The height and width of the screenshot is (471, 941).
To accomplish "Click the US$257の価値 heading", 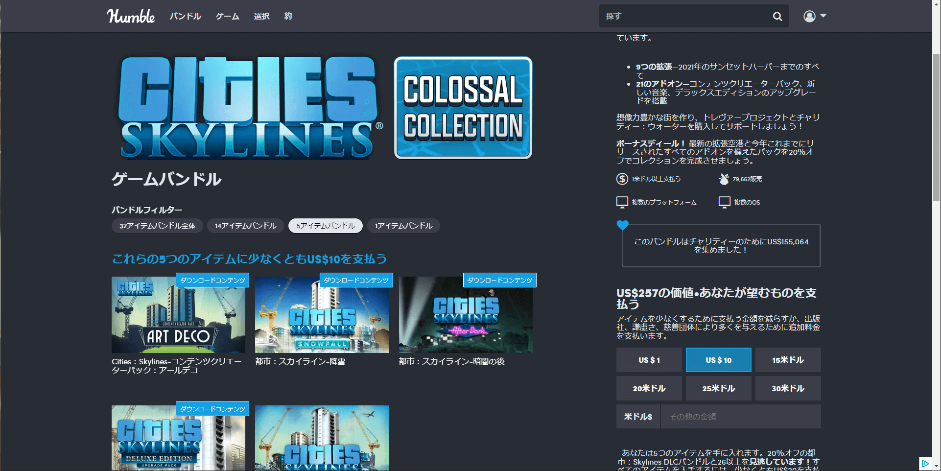I will point(716,298).
